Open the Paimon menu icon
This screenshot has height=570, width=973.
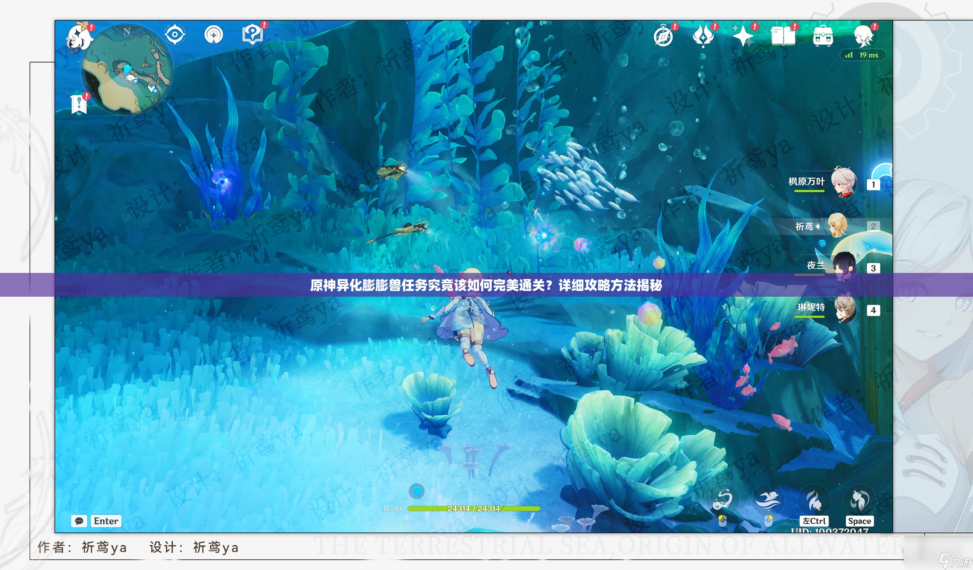80,38
